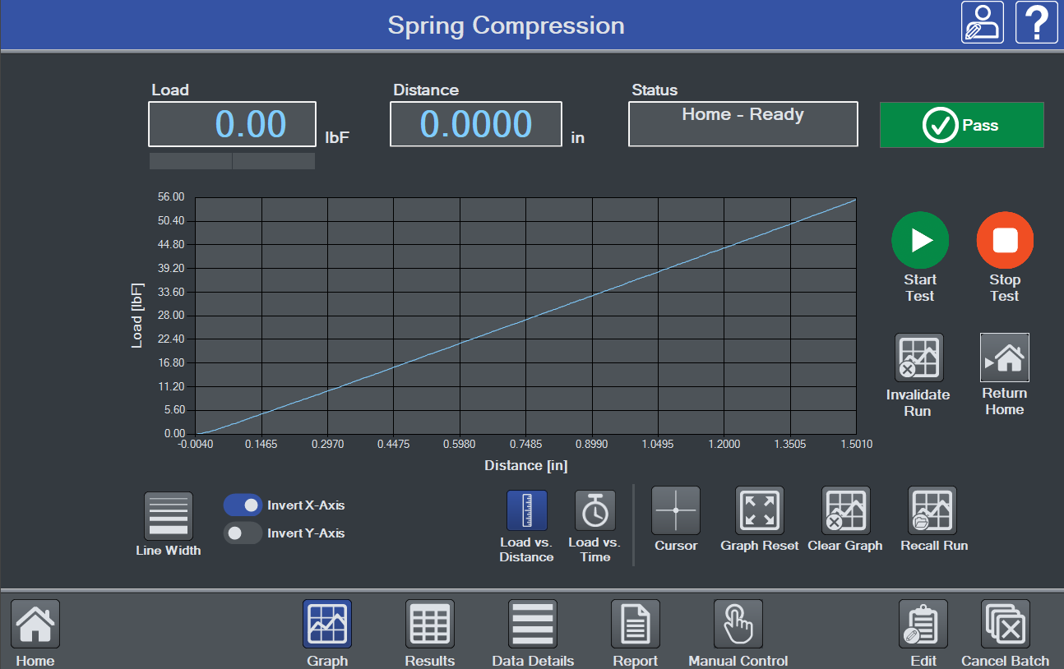Click the Home - Ready status box
Image resolution: width=1064 pixels, height=669 pixels.
(x=743, y=124)
